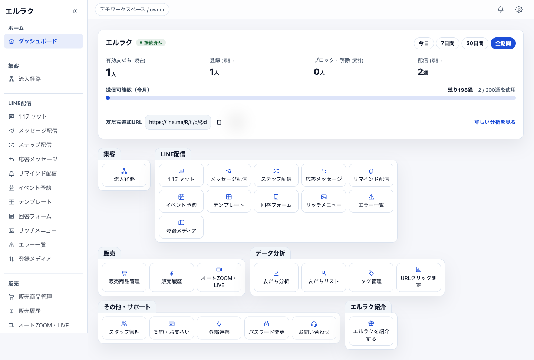Click the 登録メディア map icon in sidebar

(11, 259)
